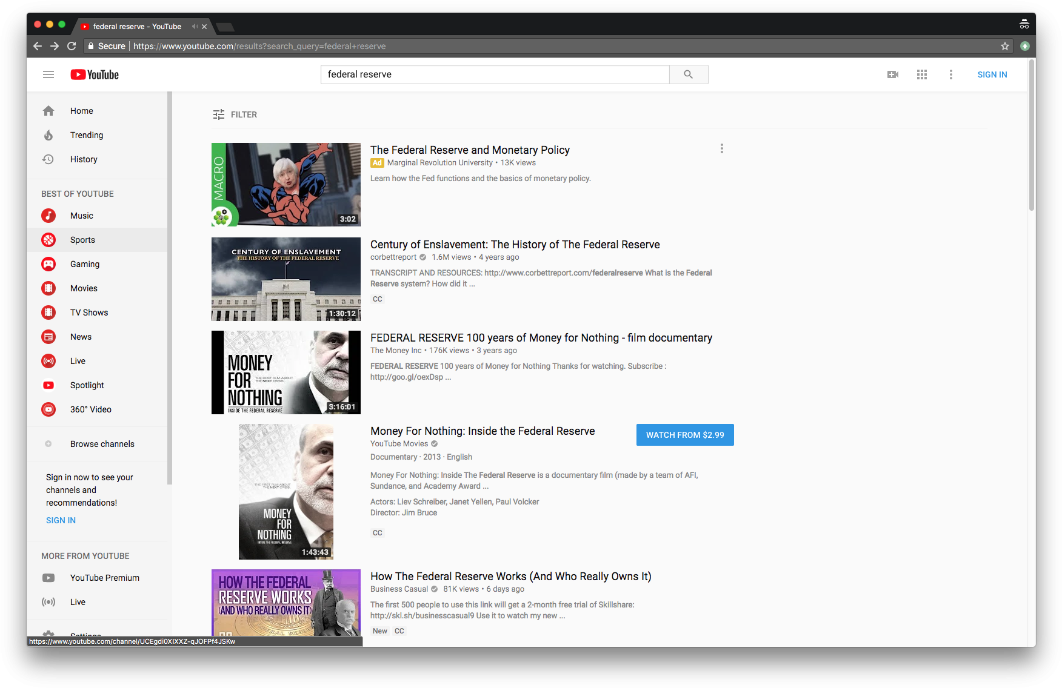The image size is (1062, 688).
Task: Select History in the sidebar
Action: tap(84, 159)
